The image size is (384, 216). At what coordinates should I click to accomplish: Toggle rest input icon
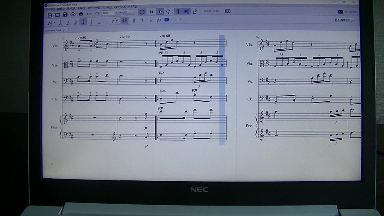click(x=125, y=20)
